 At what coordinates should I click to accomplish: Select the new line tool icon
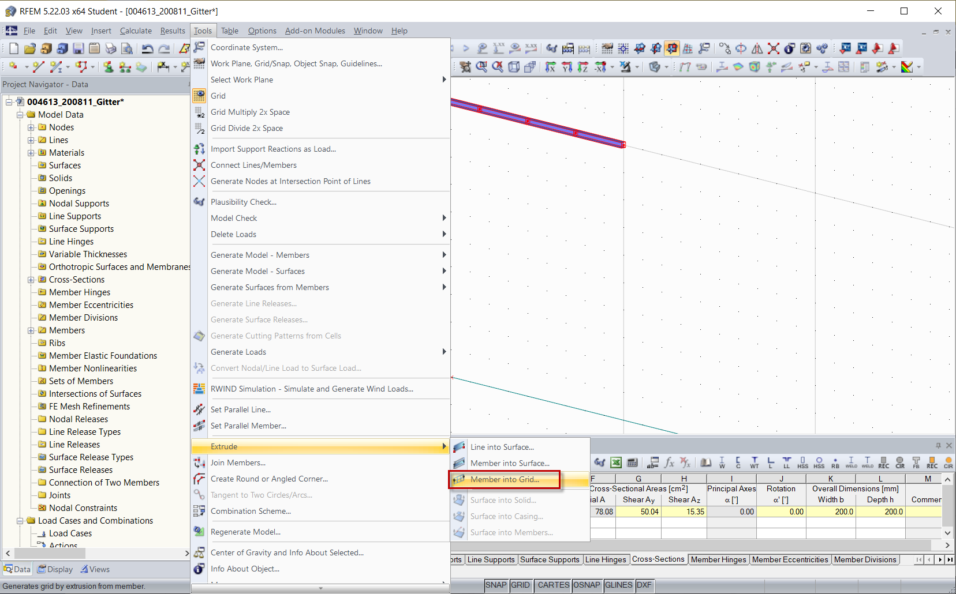click(x=39, y=67)
